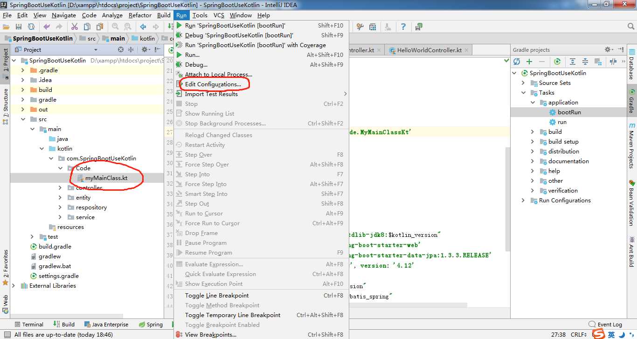Screen dimensions: 637x339
Task: Open the Event Log
Action: [605, 324]
